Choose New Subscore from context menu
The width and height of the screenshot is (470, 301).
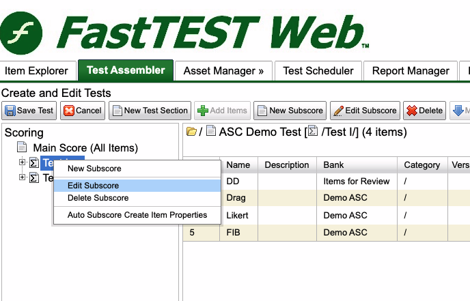[x=137, y=169]
